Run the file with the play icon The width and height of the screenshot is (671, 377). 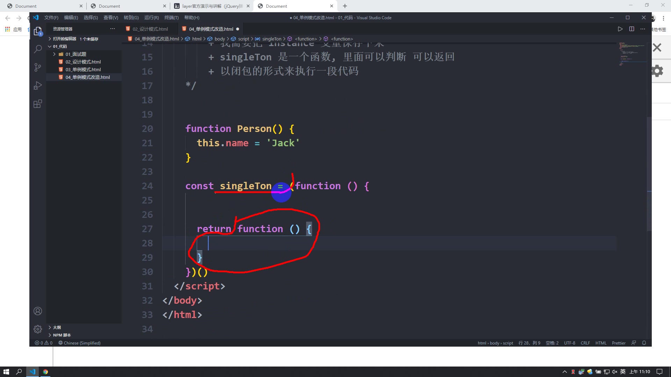[x=620, y=29]
